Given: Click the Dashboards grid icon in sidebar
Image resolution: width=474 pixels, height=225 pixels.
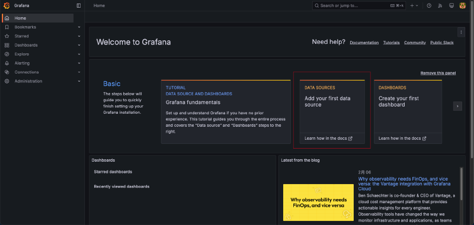Looking at the screenshot, I should 7,46.
